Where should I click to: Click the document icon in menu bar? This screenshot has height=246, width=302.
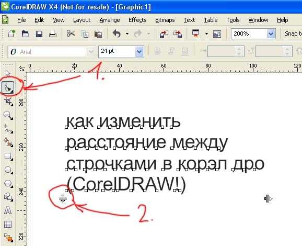(x=5, y=20)
